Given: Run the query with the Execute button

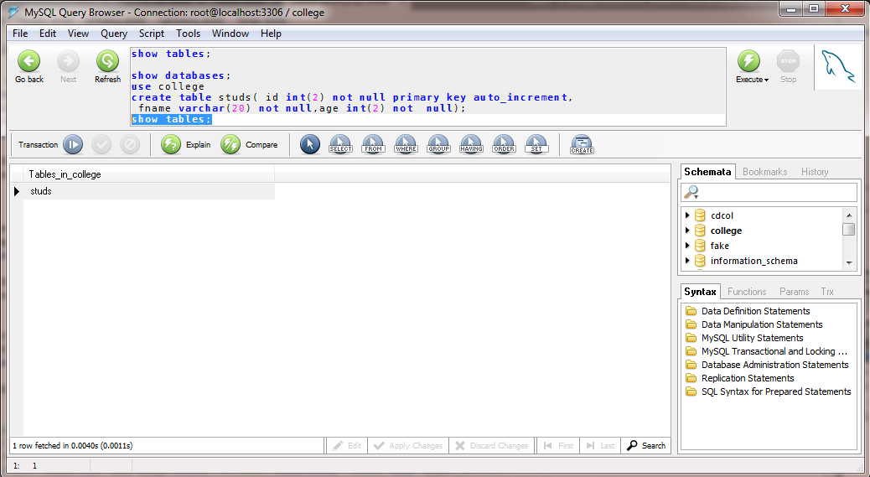Looking at the screenshot, I should point(748,61).
